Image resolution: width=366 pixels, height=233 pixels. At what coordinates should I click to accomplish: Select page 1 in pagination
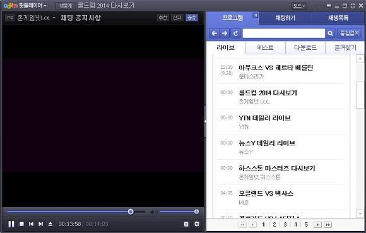(x=264, y=225)
